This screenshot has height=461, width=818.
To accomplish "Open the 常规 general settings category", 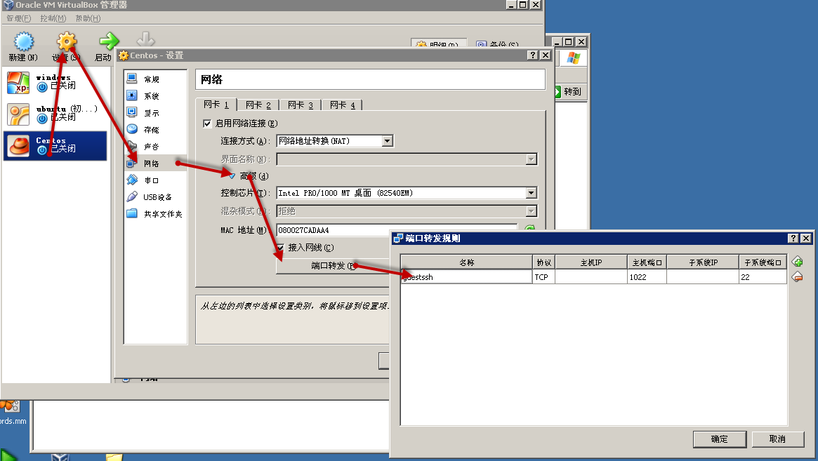I will pos(155,79).
